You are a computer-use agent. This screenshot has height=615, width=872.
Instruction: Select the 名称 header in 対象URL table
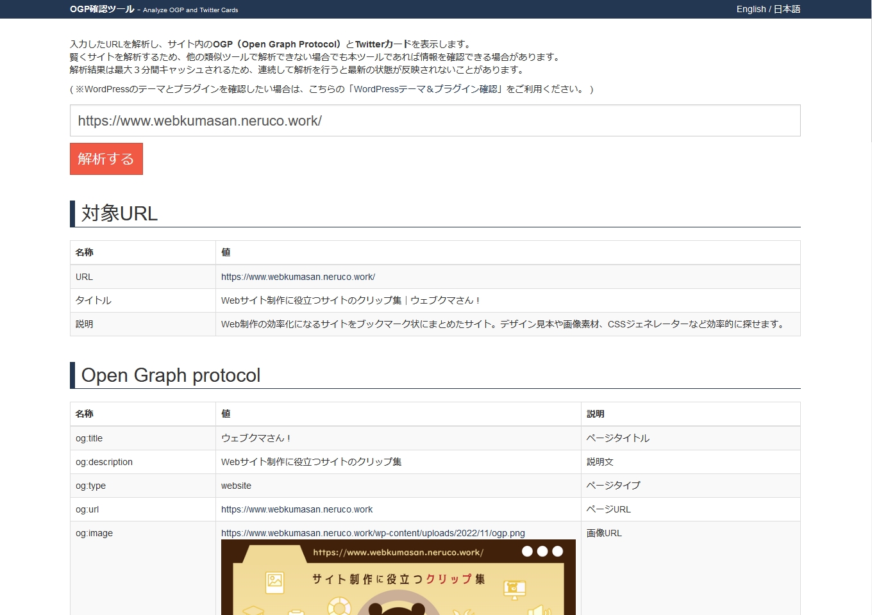(85, 252)
